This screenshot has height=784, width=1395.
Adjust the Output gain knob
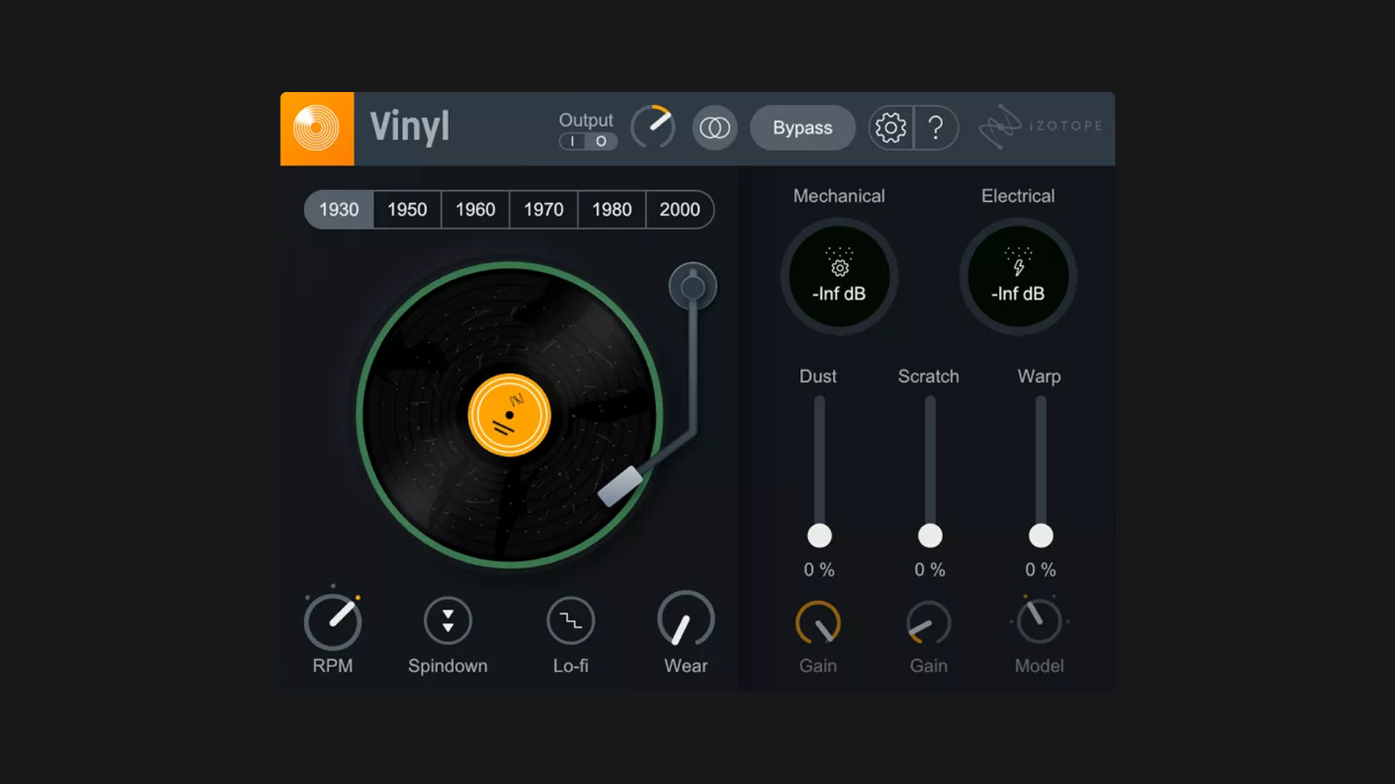click(652, 127)
